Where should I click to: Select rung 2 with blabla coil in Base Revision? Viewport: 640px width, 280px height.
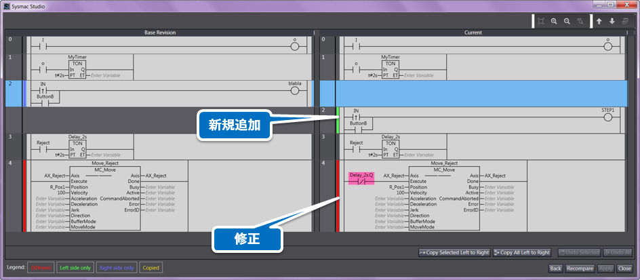coord(163,93)
